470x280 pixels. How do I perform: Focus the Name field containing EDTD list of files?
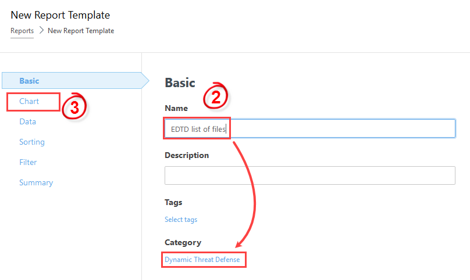(310, 128)
